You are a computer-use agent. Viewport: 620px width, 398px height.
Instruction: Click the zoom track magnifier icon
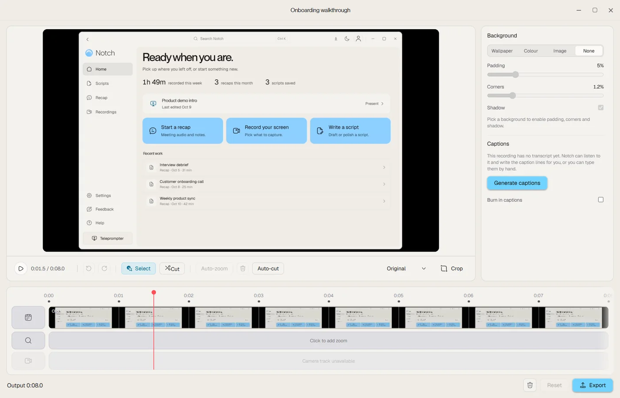coord(28,341)
